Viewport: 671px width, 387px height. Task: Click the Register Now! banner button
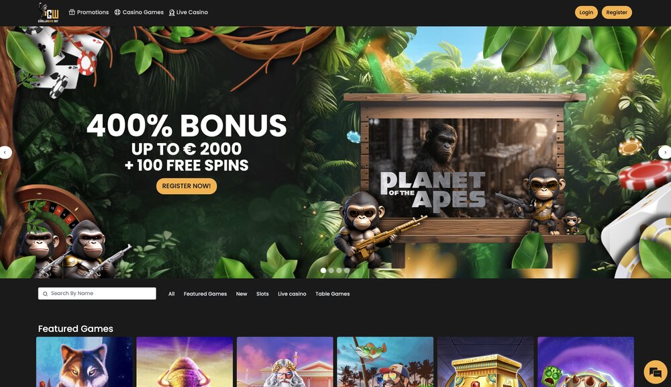pos(187,186)
